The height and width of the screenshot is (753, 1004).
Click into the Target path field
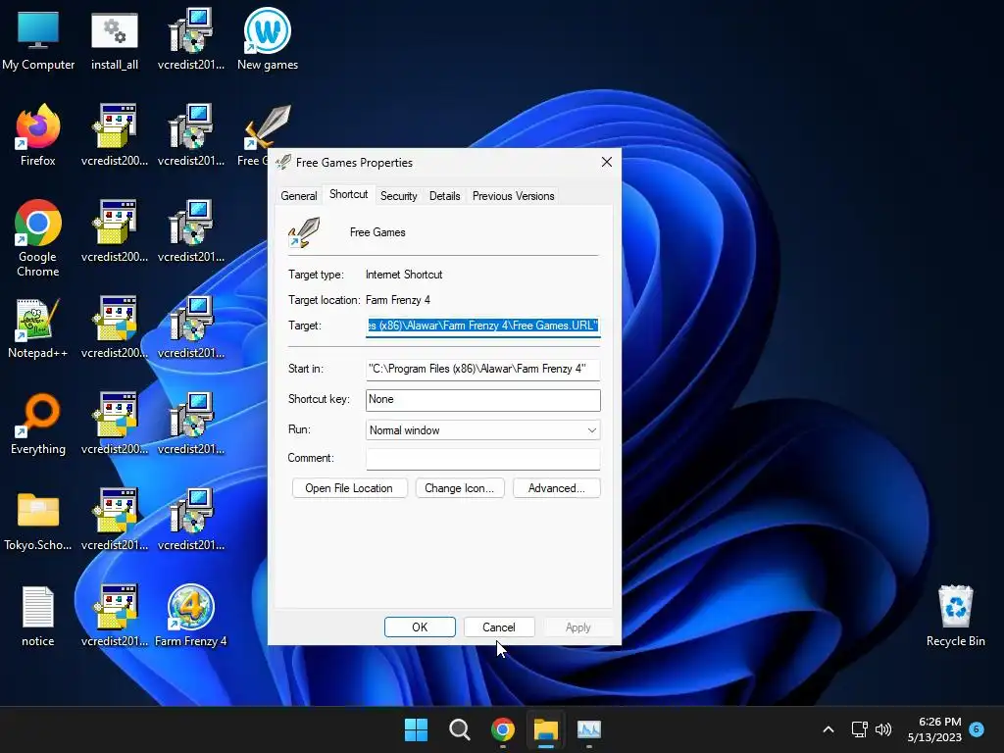(x=482, y=326)
